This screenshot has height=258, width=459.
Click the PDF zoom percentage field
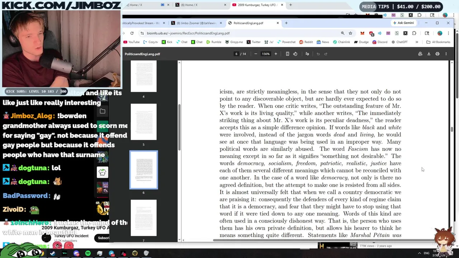pyautogui.click(x=265, y=54)
